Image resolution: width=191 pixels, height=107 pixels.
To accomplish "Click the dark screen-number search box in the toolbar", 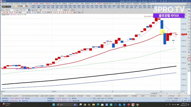I will coord(7,7).
